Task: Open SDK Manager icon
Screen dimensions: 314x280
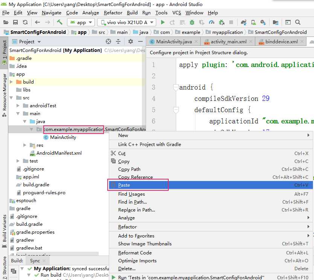Action: 263,22
